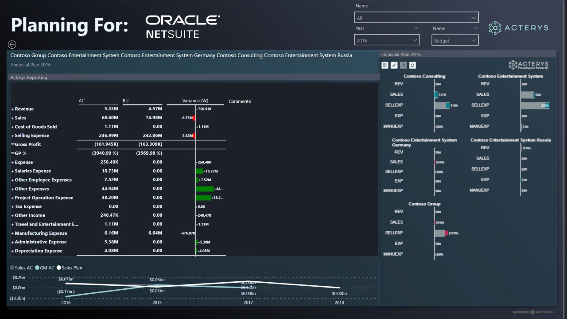This screenshot has height=319, width=567.
Task: Click SALES bar in Contoso Entertainment System chart
Action: coord(528,94)
